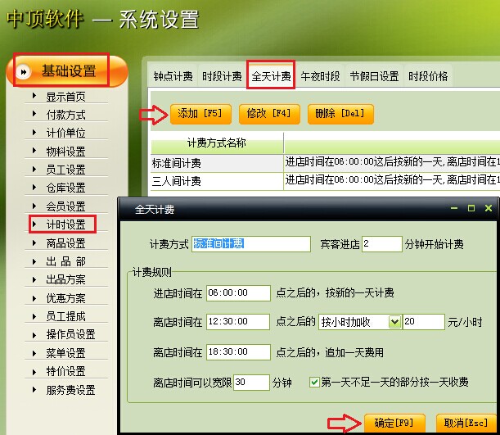
Task: Open 商品设置 page
Action: click(x=65, y=243)
